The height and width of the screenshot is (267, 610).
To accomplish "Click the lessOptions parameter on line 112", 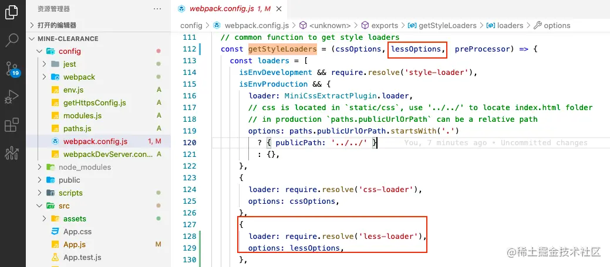I will click(x=416, y=49).
